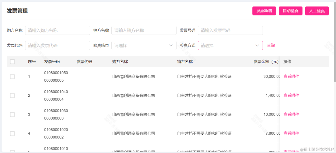Click the 人工验真 button
This screenshot has width=336, height=153.
coord(317,11)
